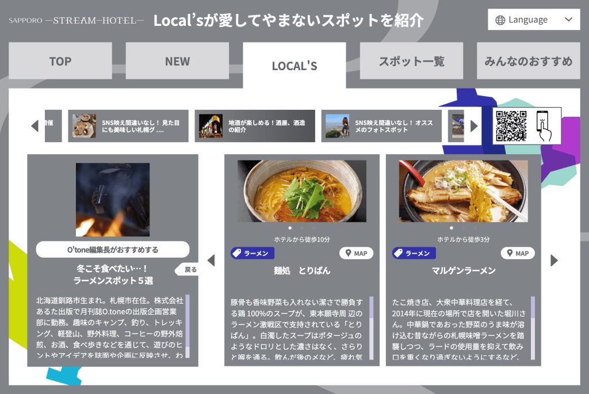The width and height of the screenshot is (589, 394).
Task: Click ラーメン tag on 麺処 とりぱん card
Action: pyautogui.click(x=253, y=253)
